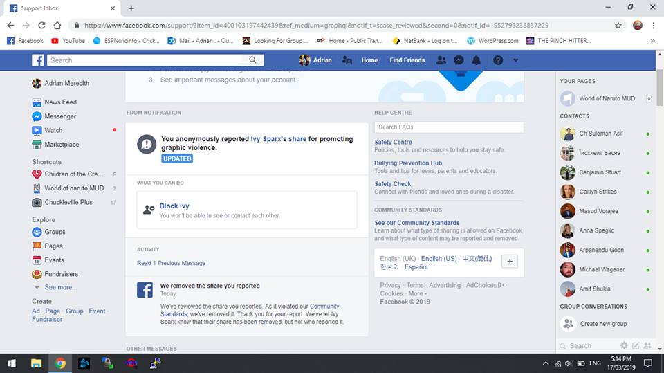Open the notifications bell icon
This screenshot has width=664, height=373.
[x=476, y=60]
